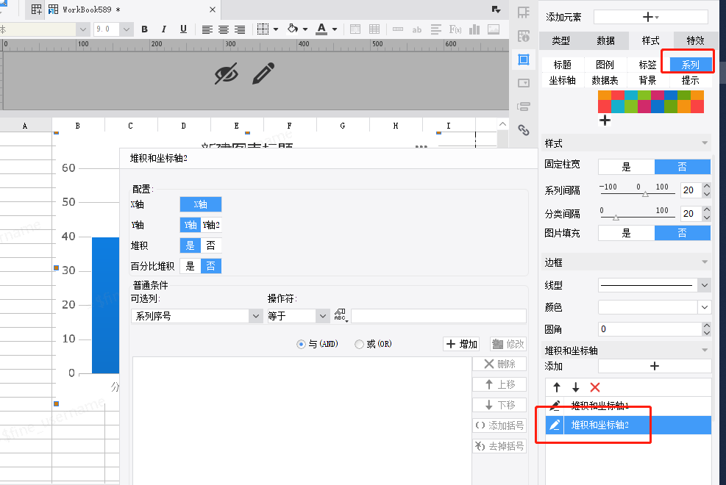Click the 去掉括号 button

click(x=499, y=446)
